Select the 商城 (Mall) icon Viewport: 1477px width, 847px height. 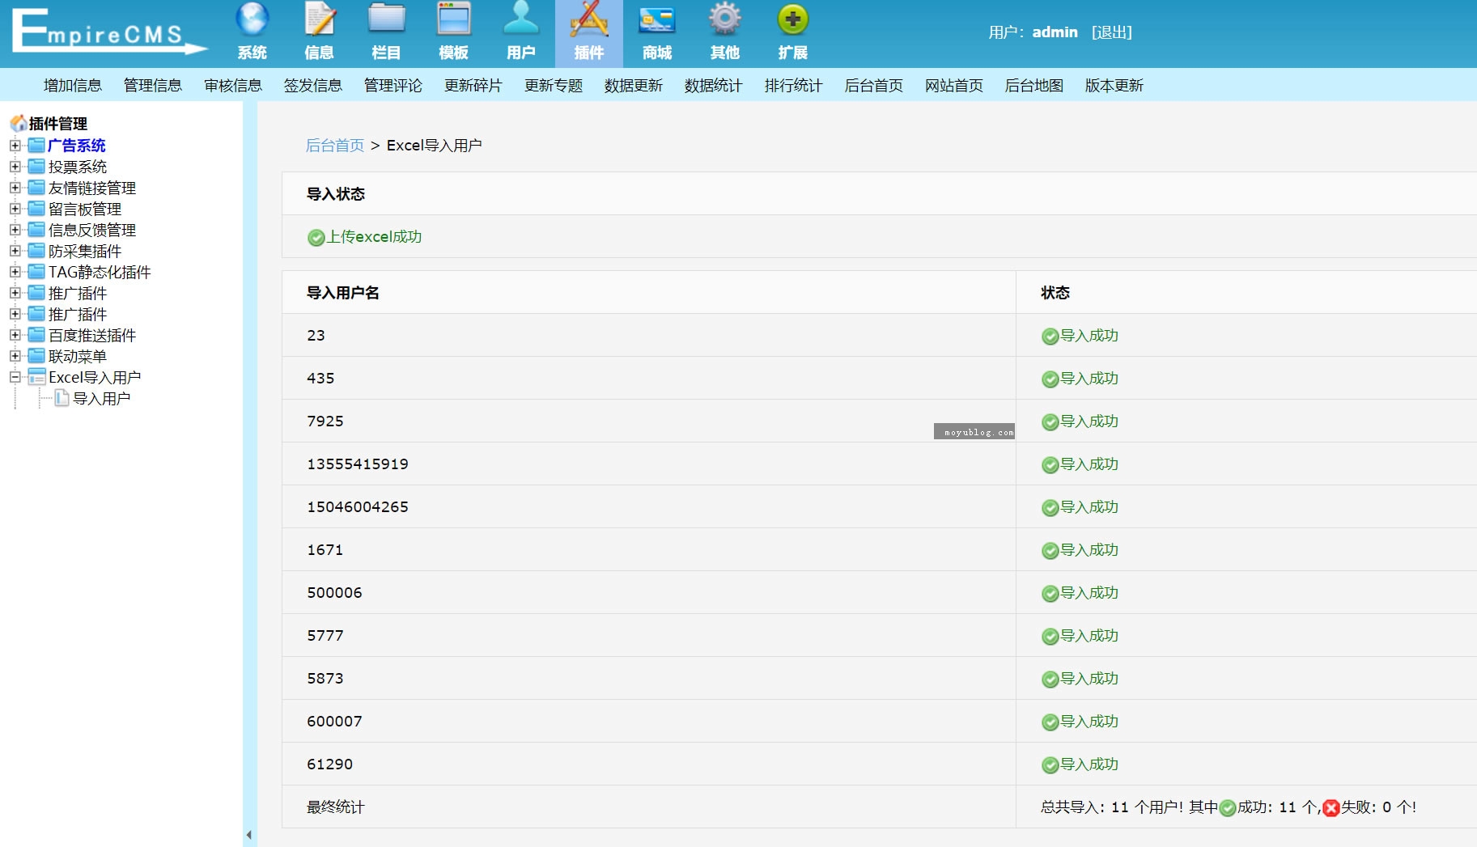coord(657,18)
